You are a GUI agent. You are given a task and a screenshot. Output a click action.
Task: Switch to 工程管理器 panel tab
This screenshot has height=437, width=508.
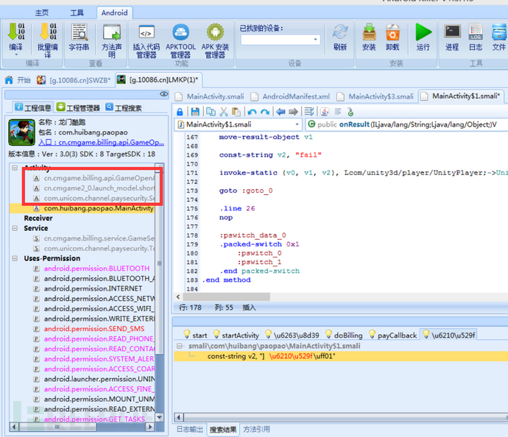[x=78, y=107]
